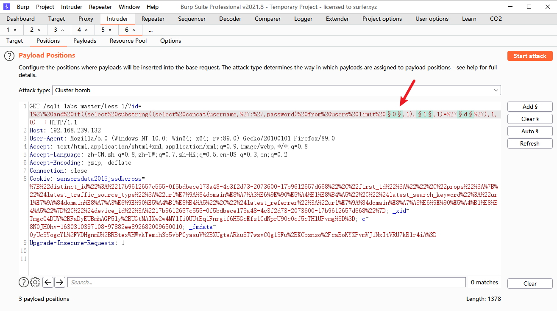Click the search help question-mark icon

23,282
